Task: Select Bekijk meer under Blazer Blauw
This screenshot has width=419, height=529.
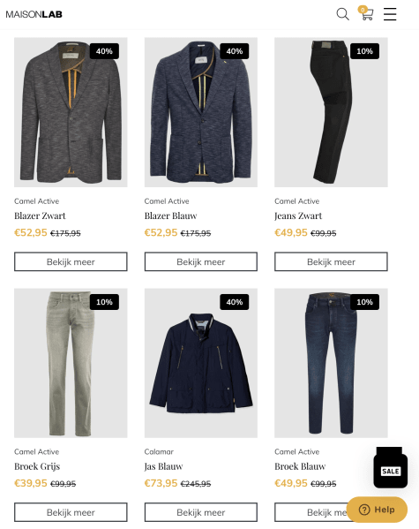Action: coord(201,261)
